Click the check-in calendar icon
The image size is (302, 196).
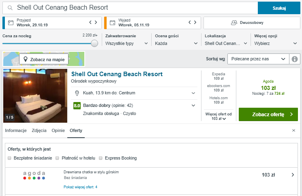[11, 23]
